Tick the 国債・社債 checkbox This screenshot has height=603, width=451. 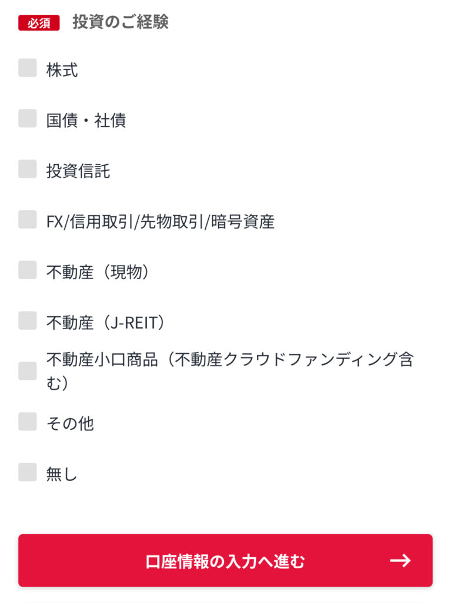coord(28,119)
